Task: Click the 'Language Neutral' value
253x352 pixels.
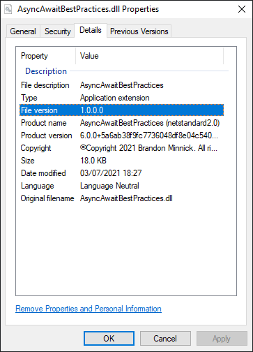Action: 109,186
